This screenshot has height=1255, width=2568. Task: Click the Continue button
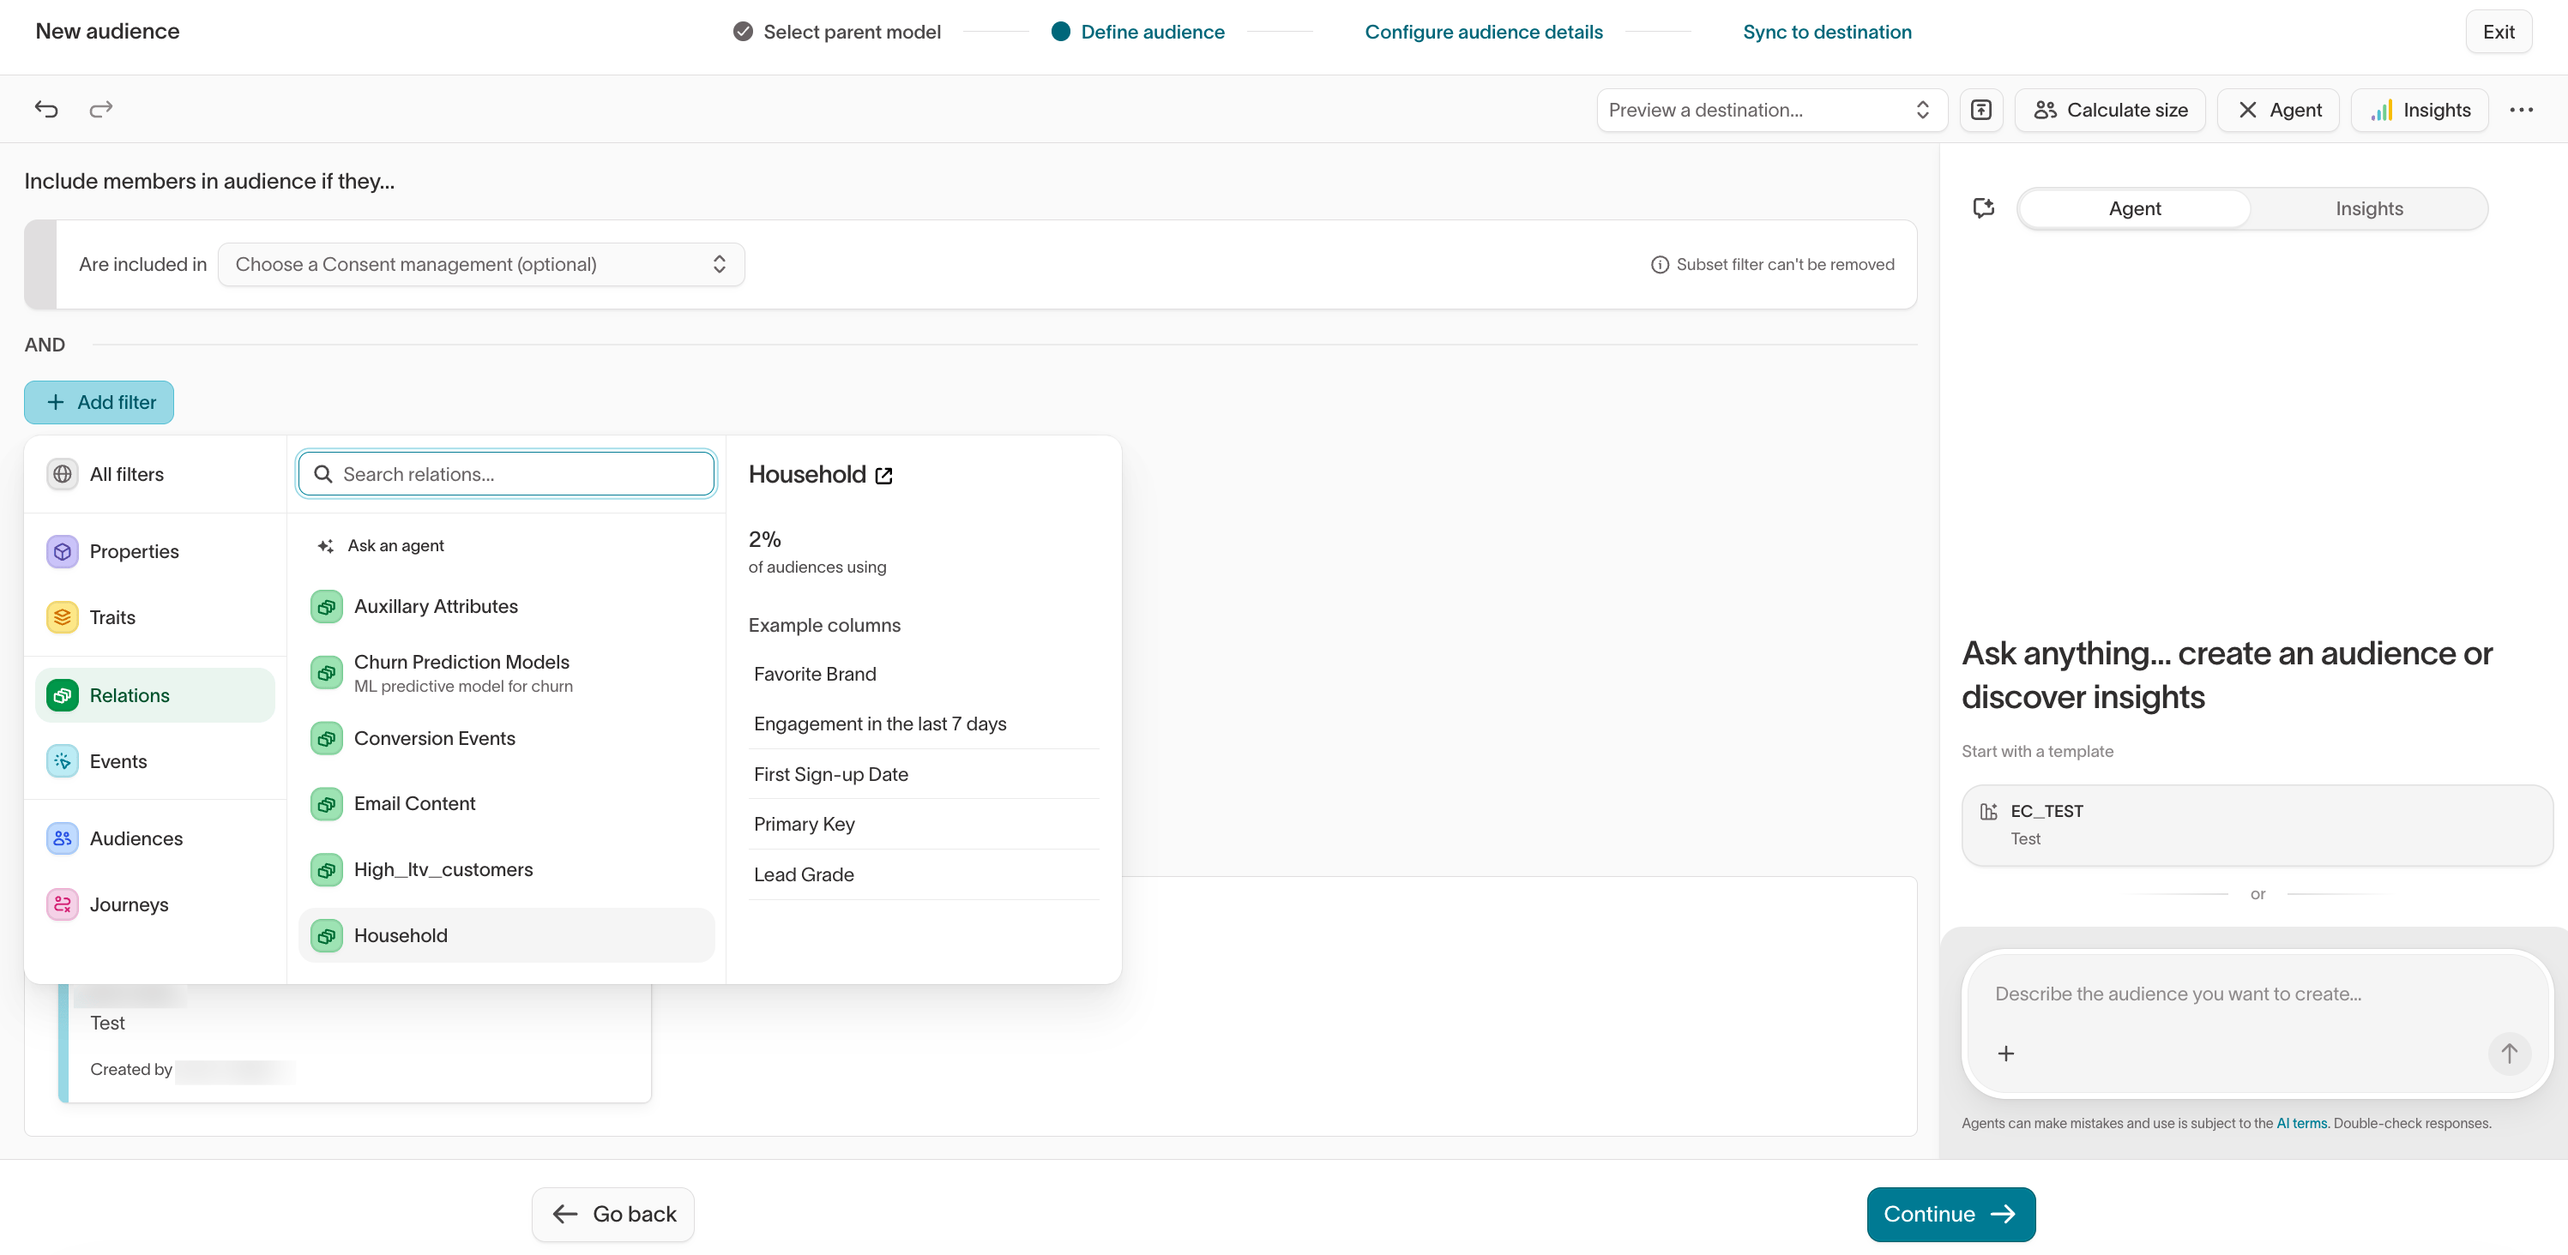1950,1213
